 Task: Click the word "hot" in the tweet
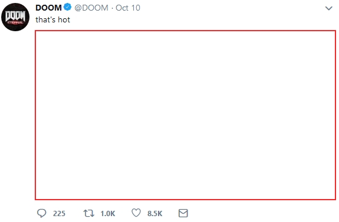[x=64, y=19]
